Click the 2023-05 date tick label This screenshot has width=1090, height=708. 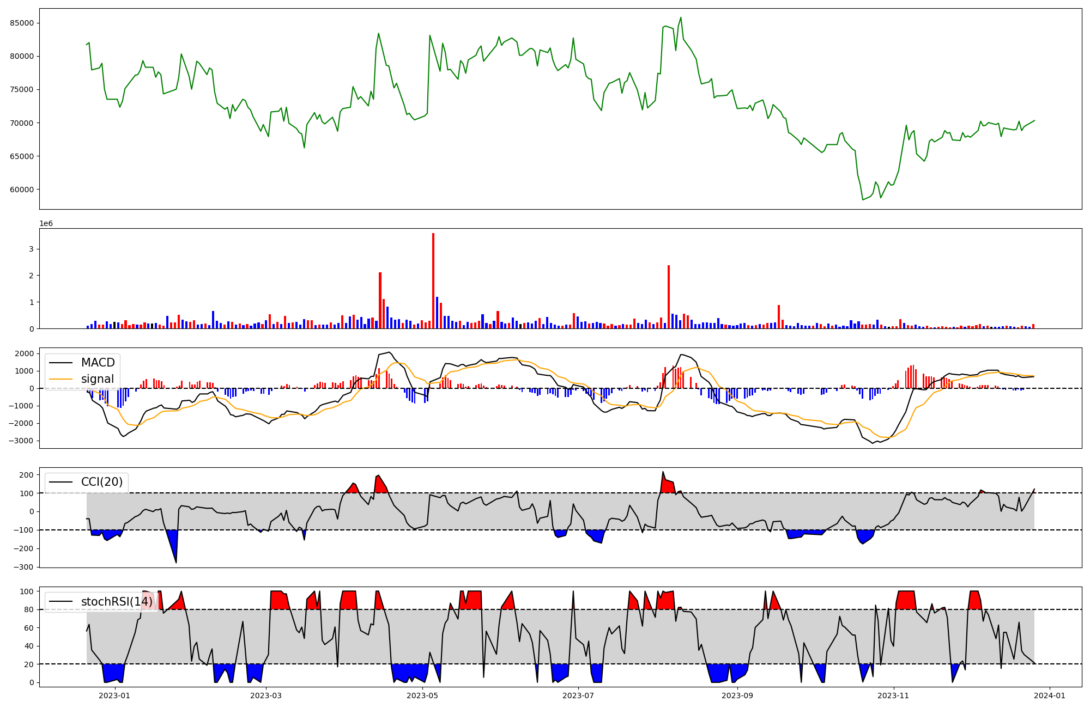coord(422,695)
